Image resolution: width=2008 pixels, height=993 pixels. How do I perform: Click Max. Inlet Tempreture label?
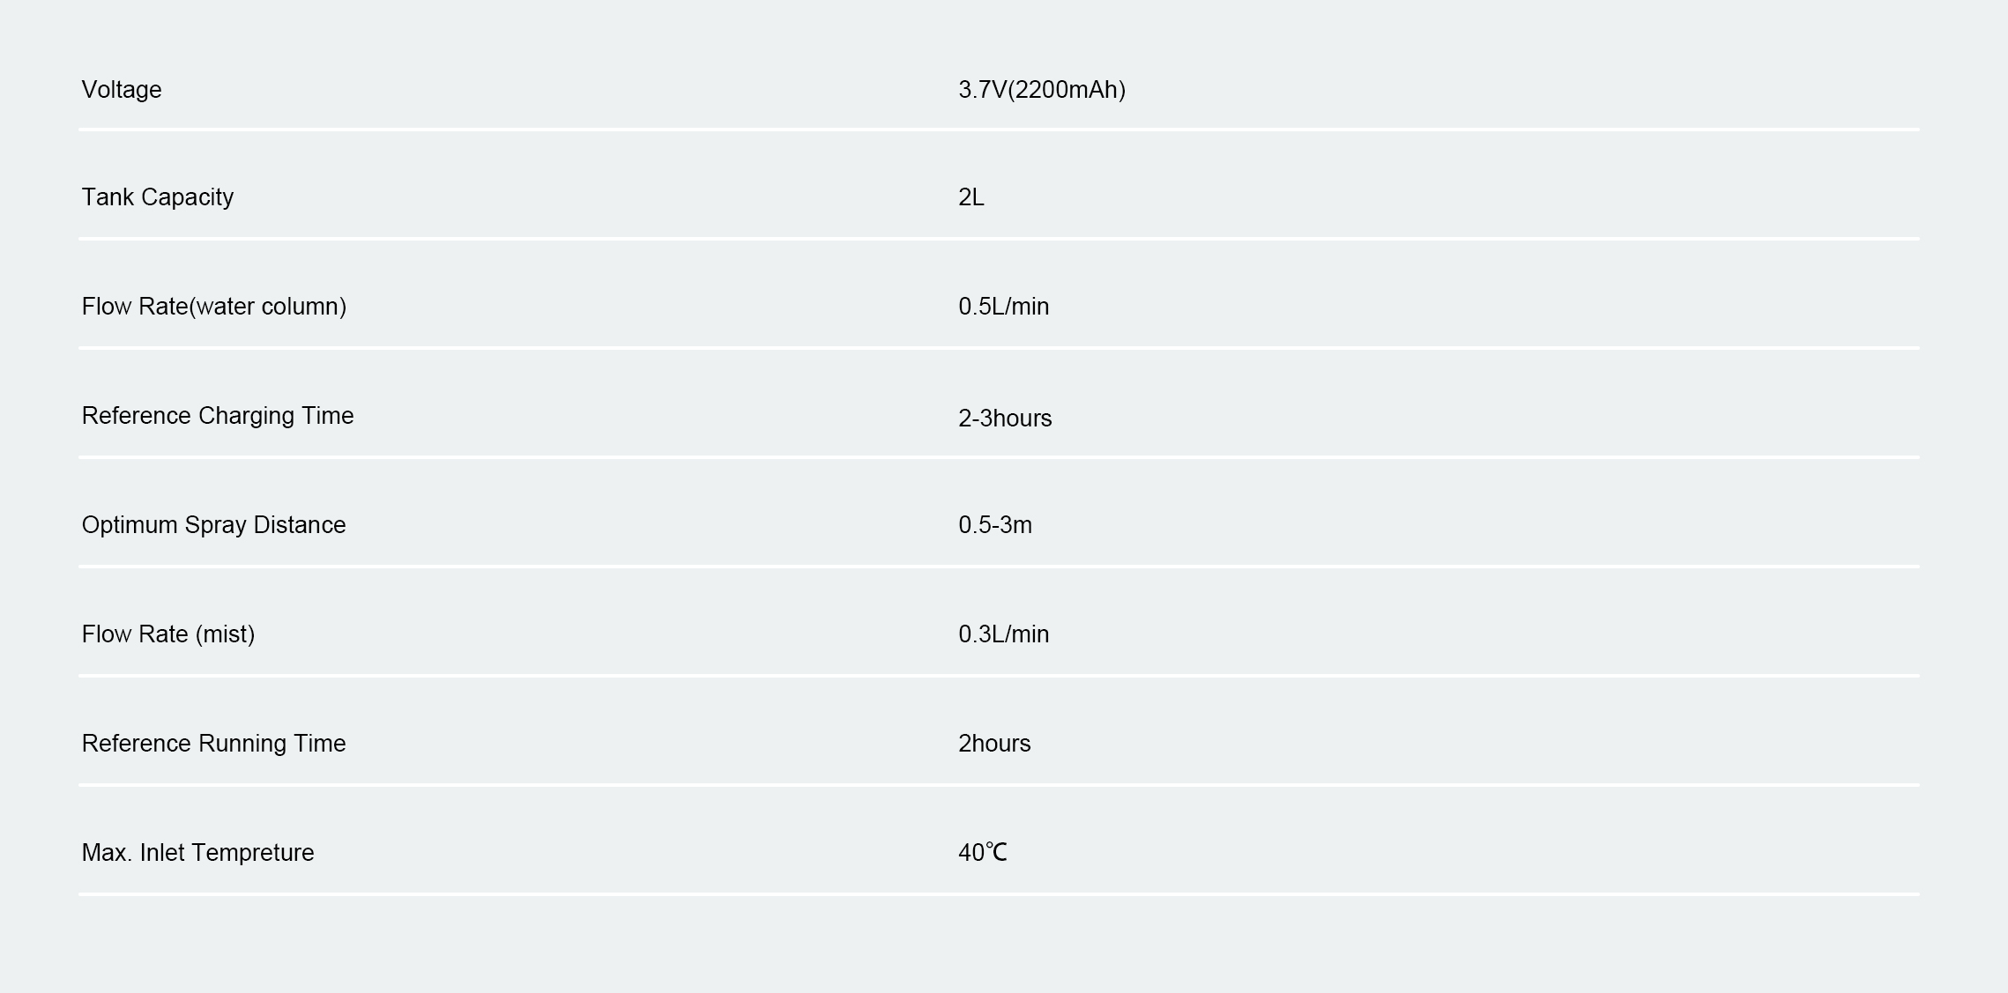coord(197,853)
